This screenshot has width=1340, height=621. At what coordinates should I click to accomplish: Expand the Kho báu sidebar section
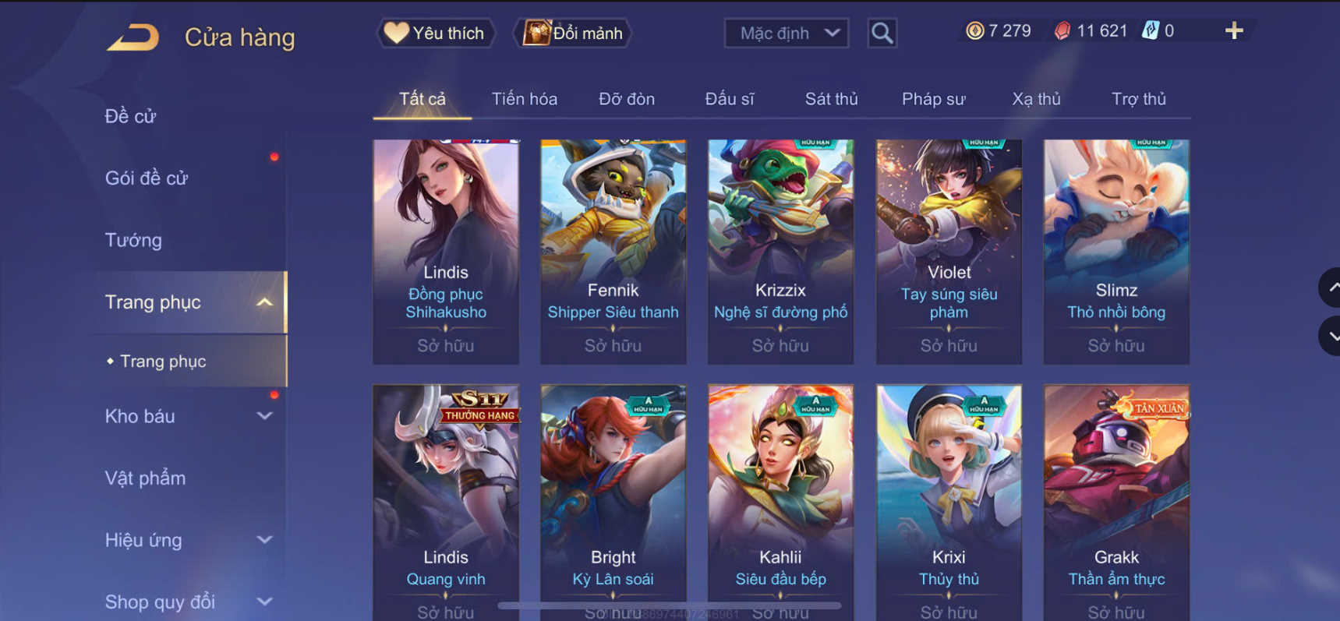pyautogui.click(x=265, y=416)
